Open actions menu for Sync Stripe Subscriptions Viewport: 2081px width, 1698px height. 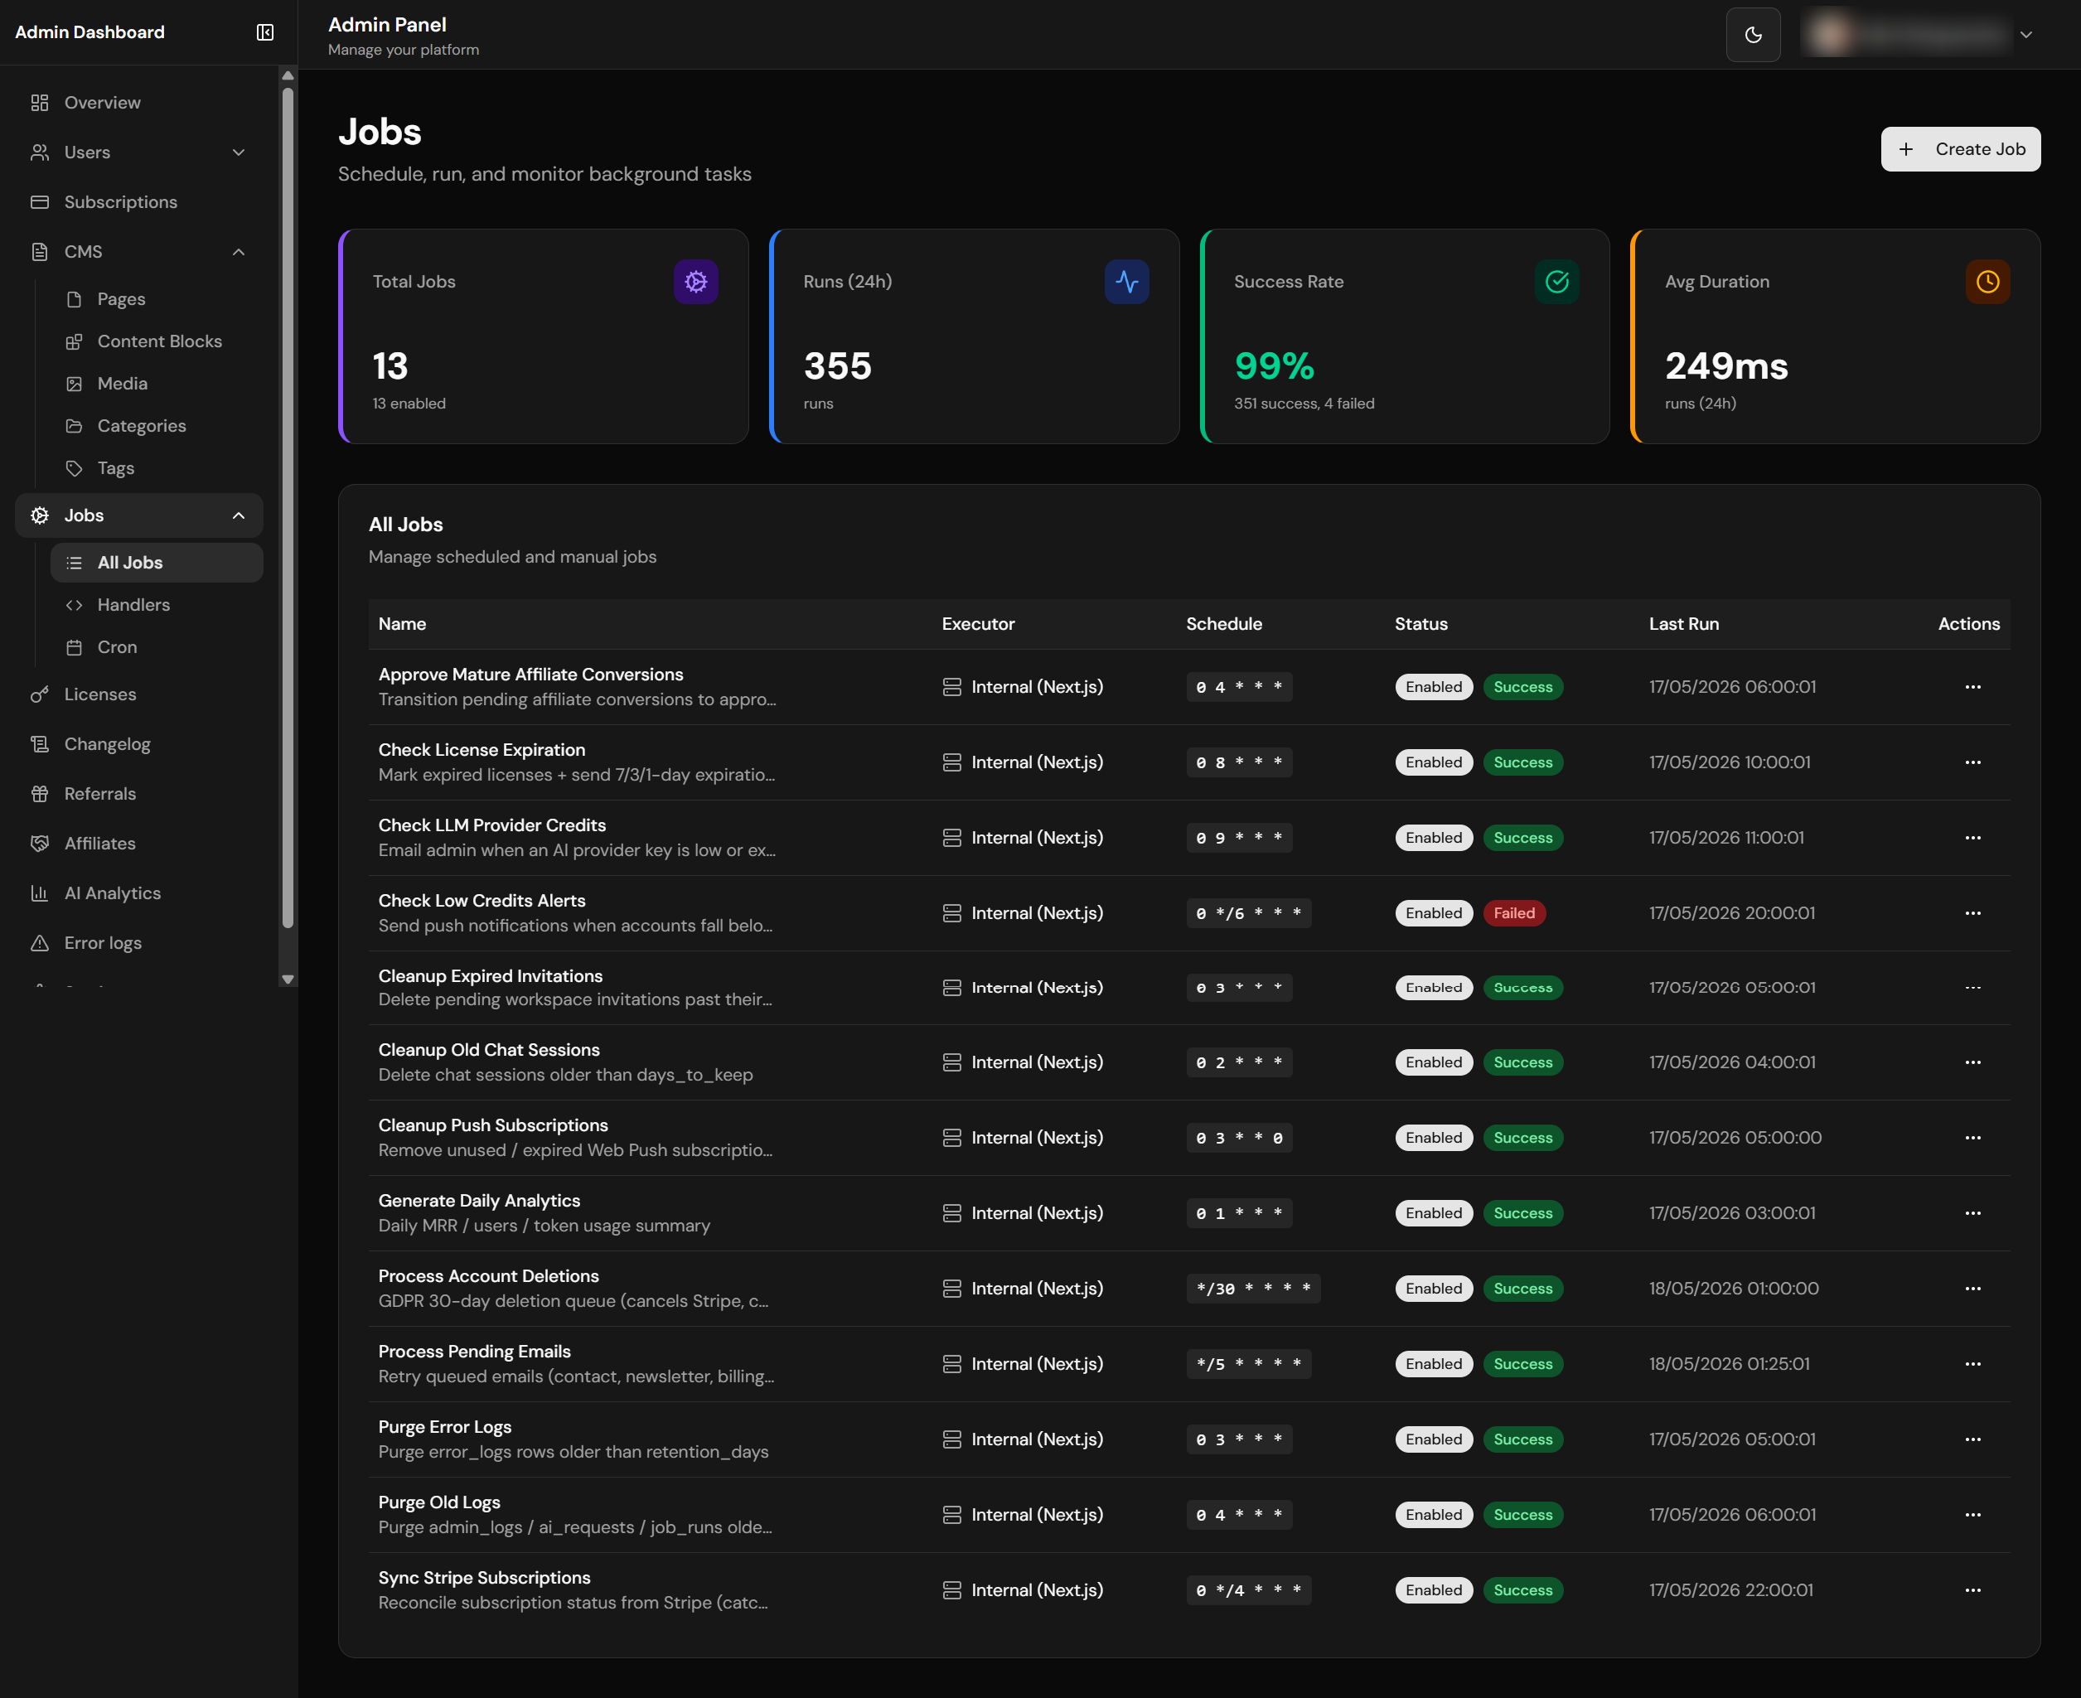point(1972,1590)
